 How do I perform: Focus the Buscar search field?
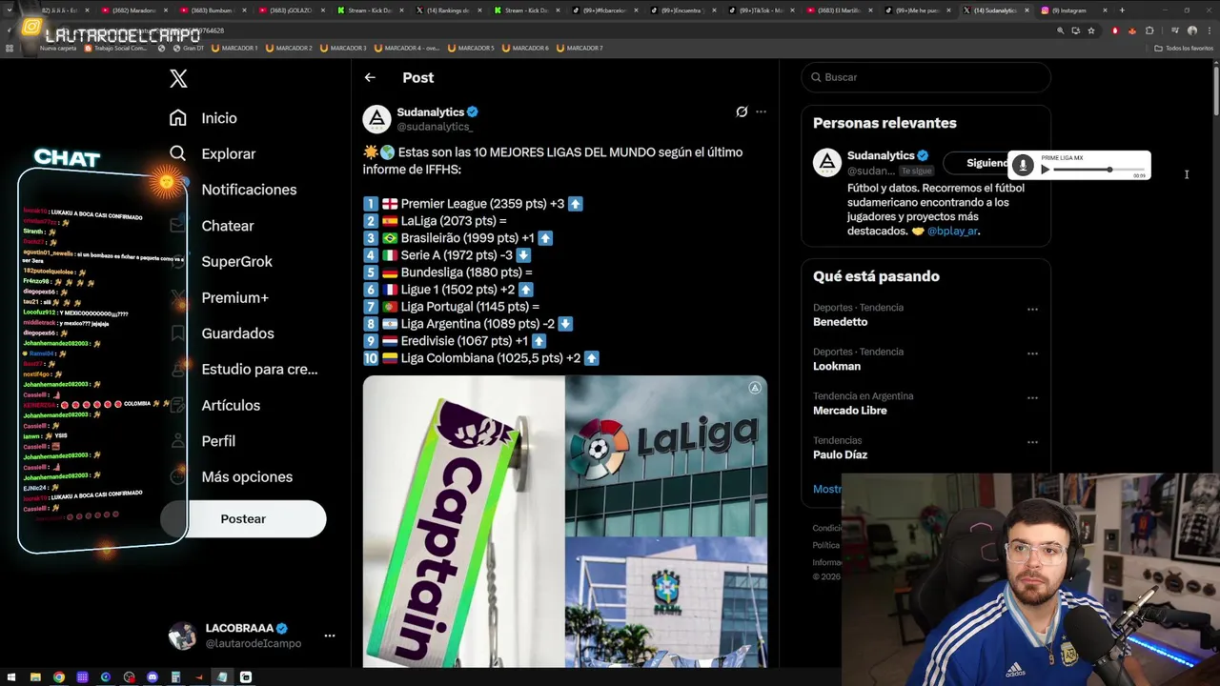pos(925,77)
